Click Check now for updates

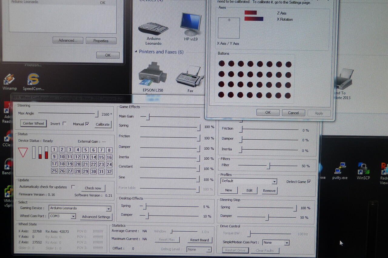pyautogui.click(x=93, y=188)
